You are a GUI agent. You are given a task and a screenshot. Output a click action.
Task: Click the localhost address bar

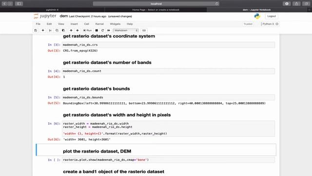click(x=156, y=3)
